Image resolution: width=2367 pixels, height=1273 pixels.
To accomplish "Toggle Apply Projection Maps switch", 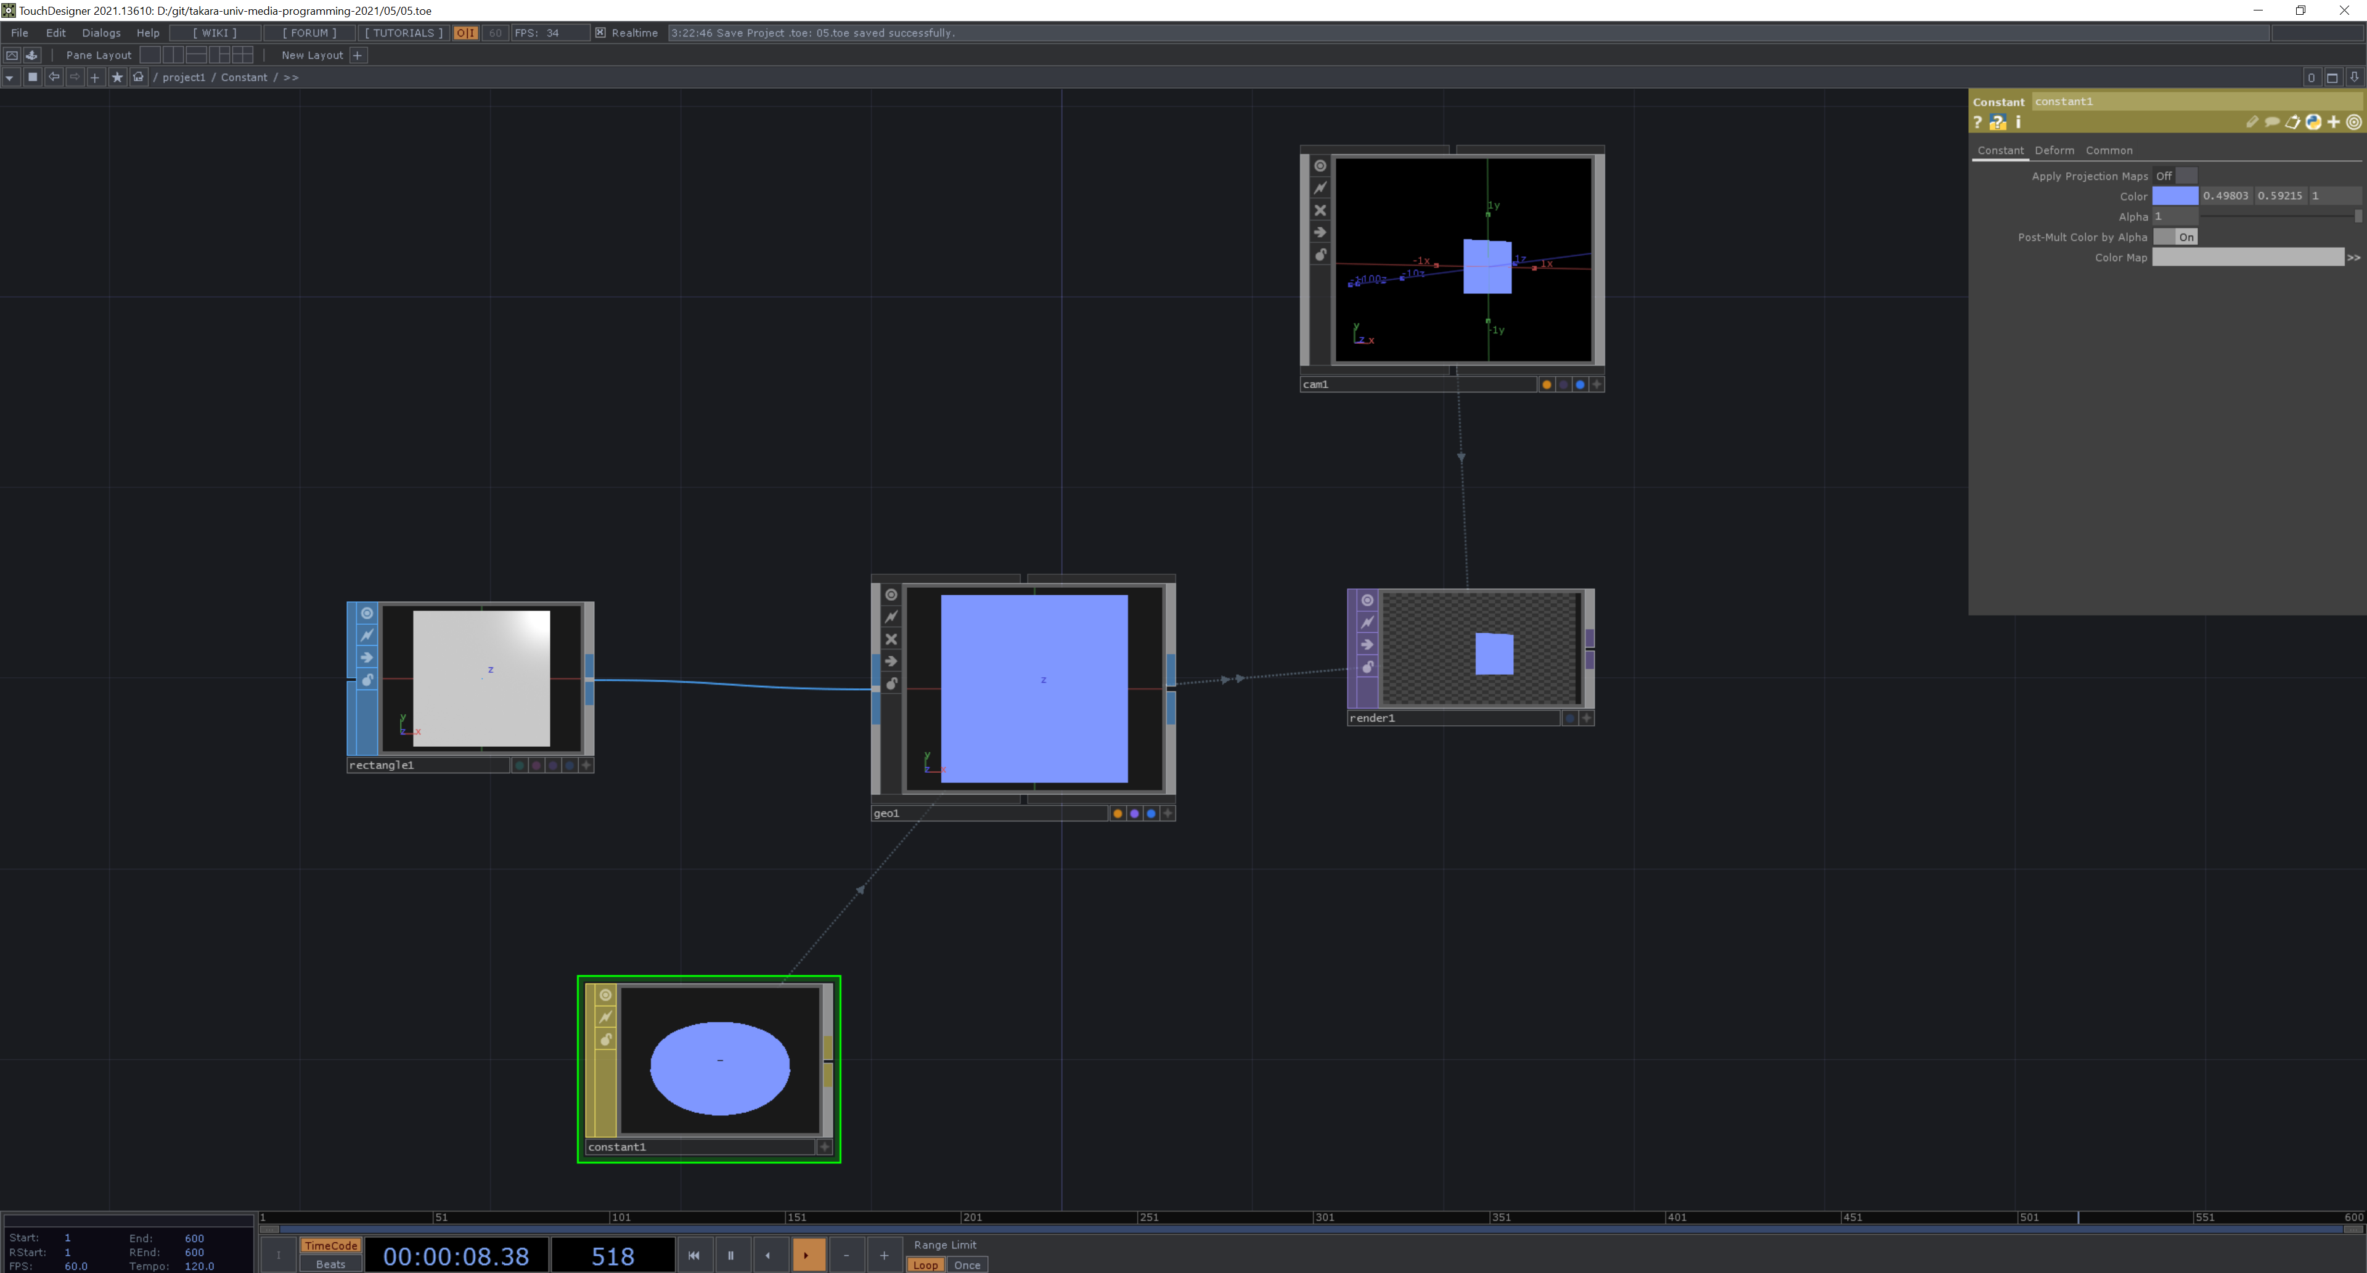I will 2175,176.
